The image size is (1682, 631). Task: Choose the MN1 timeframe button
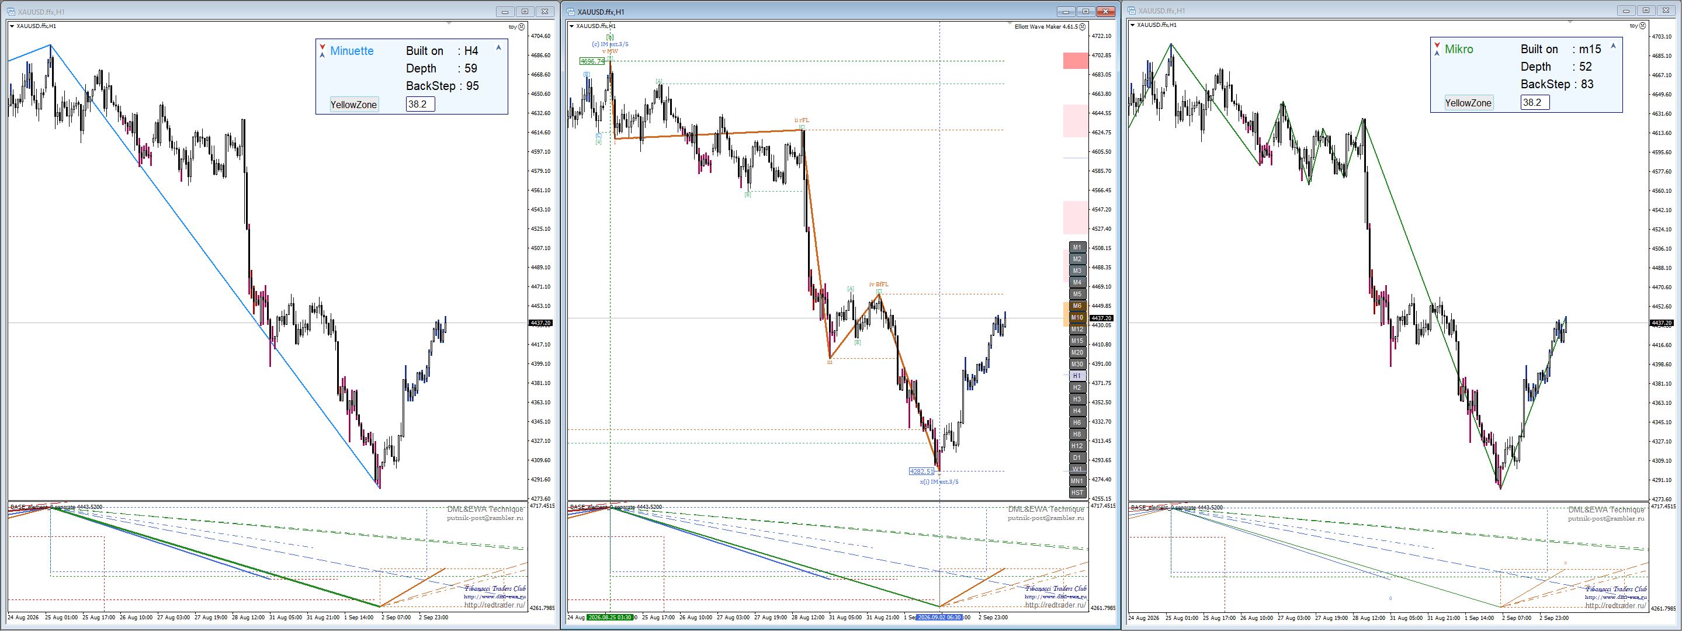click(1077, 481)
